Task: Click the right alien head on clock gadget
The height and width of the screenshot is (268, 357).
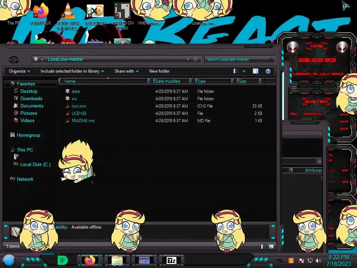Action: pyautogui.click(x=342, y=47)
